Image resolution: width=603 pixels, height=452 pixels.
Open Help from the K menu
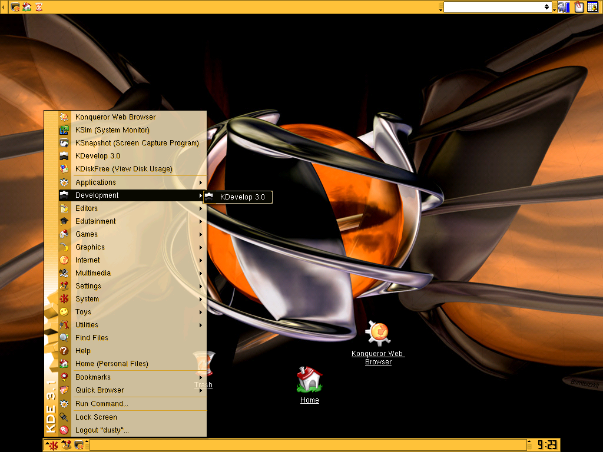coord(132,351)
